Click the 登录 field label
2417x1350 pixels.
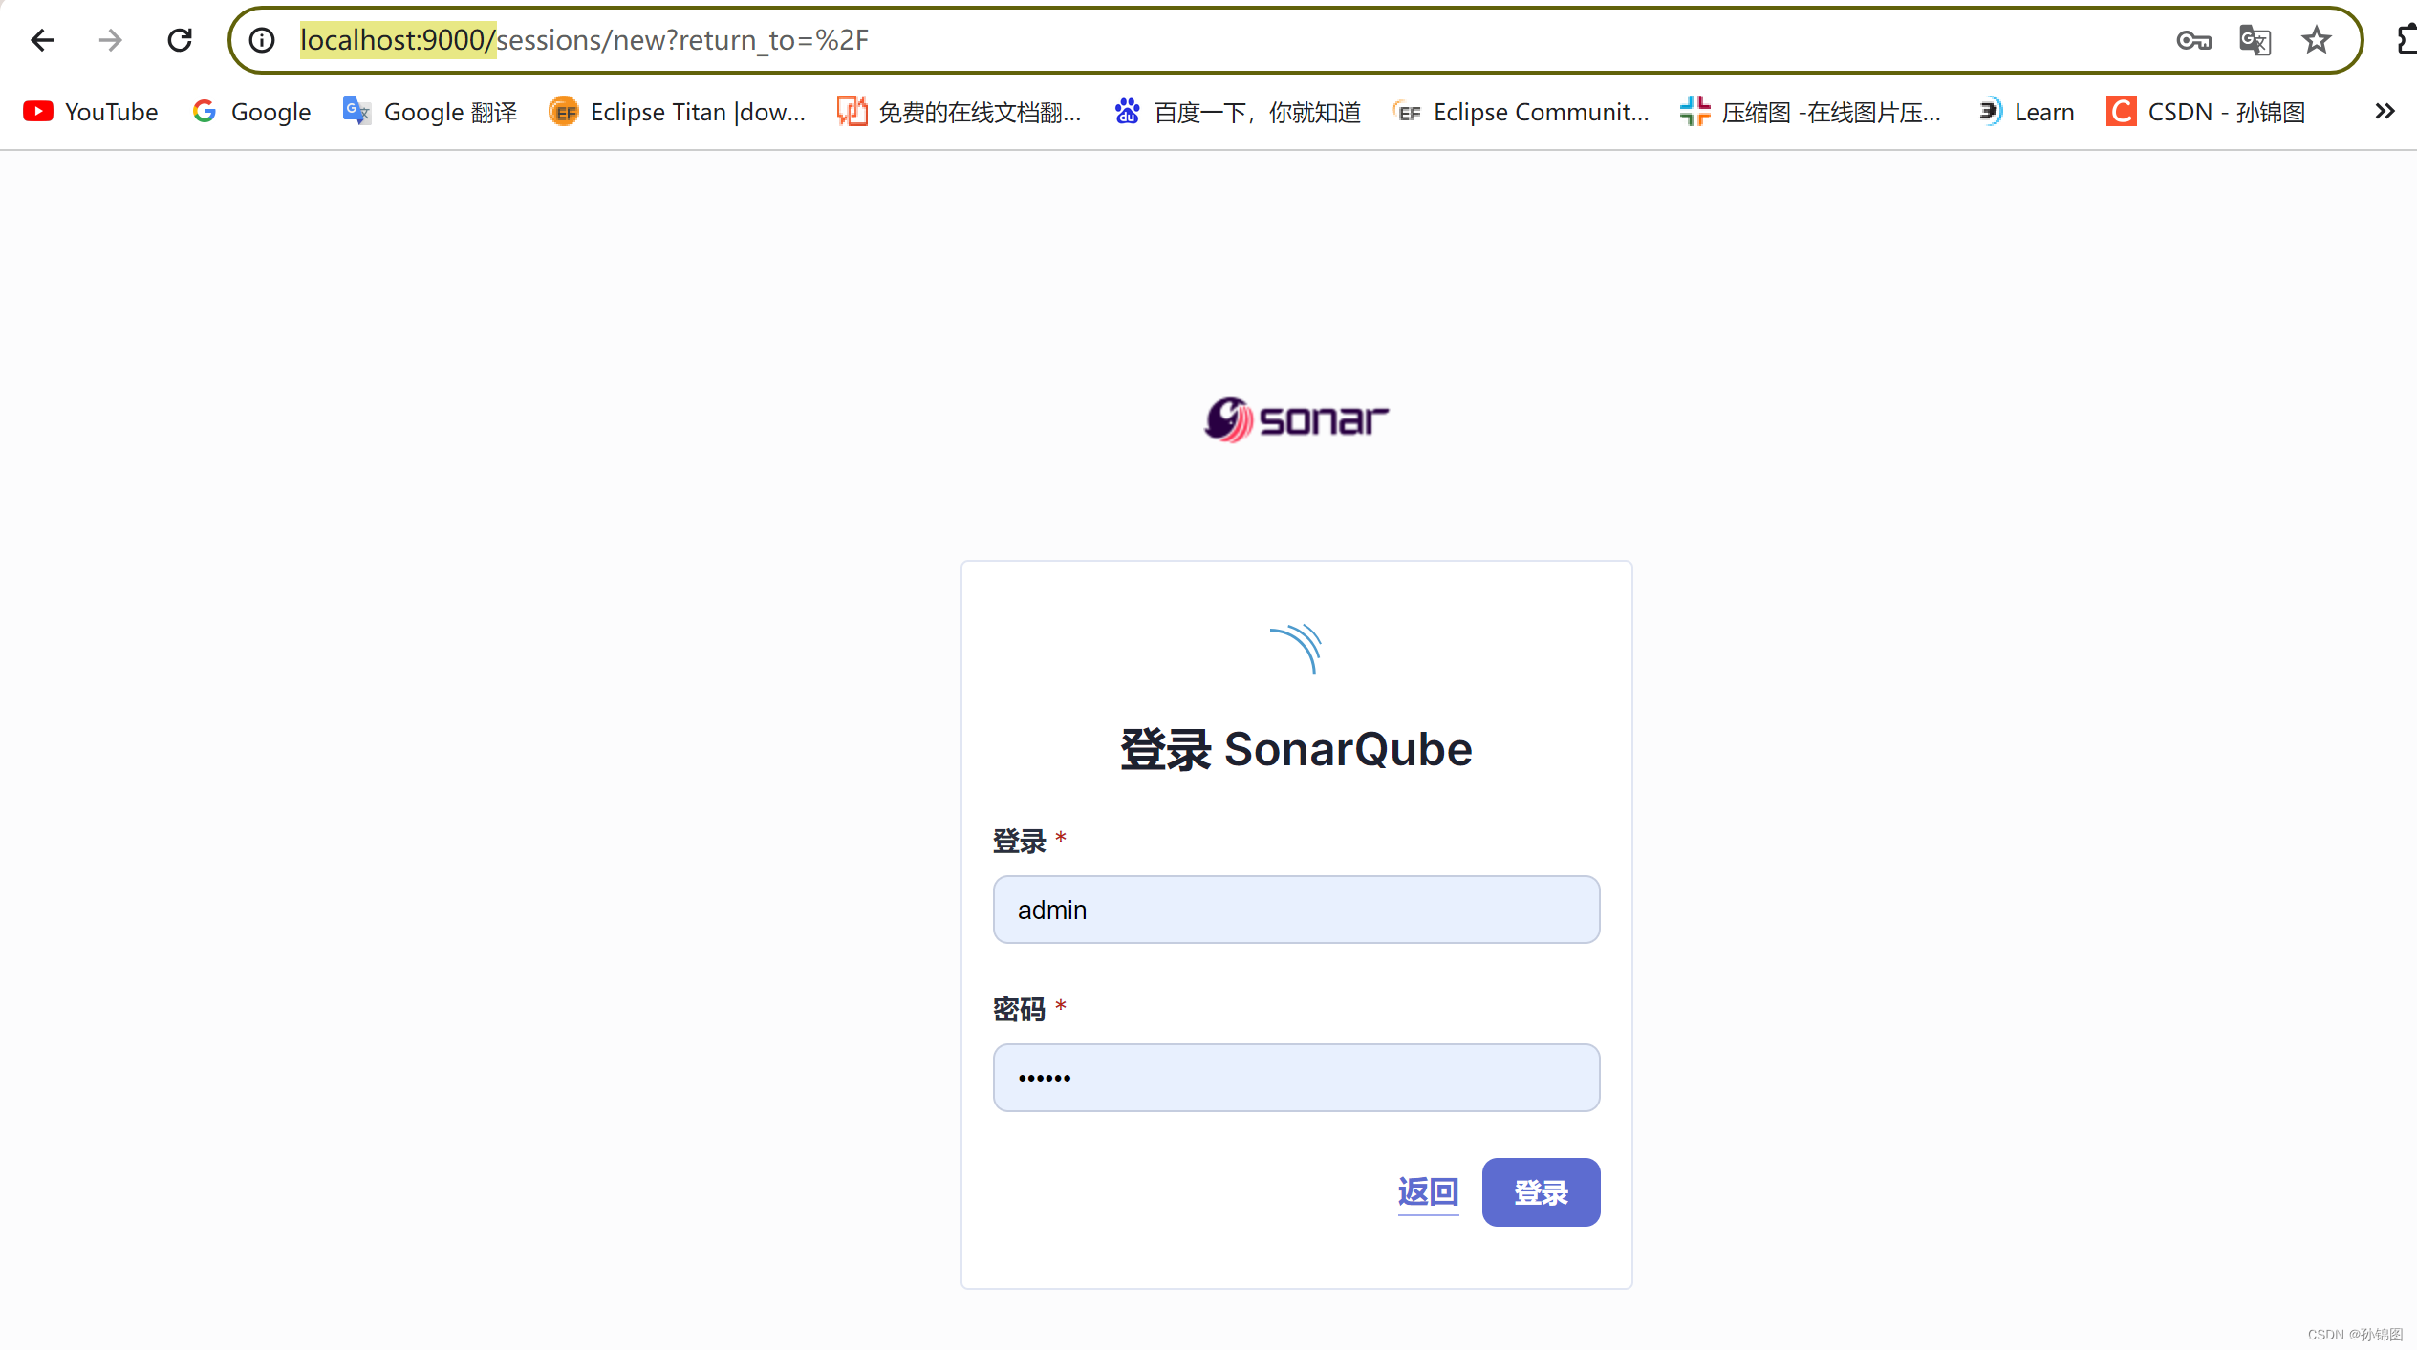(1019, 842)
